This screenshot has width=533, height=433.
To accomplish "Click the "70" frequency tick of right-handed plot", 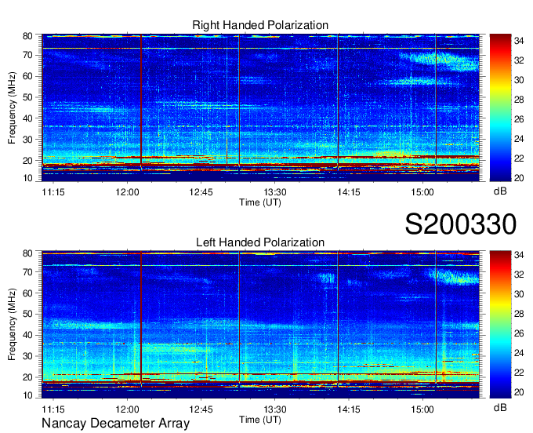I will coord(27,55).
